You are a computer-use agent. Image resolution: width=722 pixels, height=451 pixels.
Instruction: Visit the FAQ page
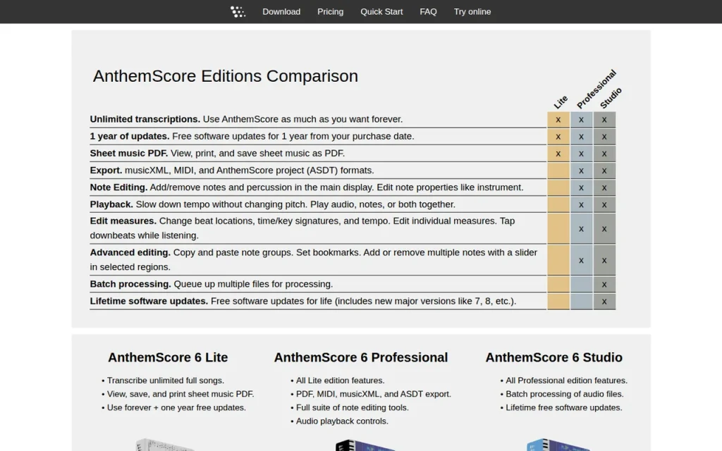tap(428, 11)
